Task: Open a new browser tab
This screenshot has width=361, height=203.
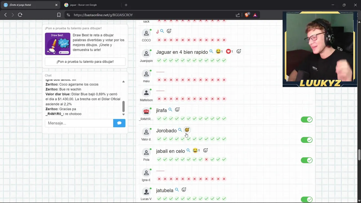Action: pos(126,5)
